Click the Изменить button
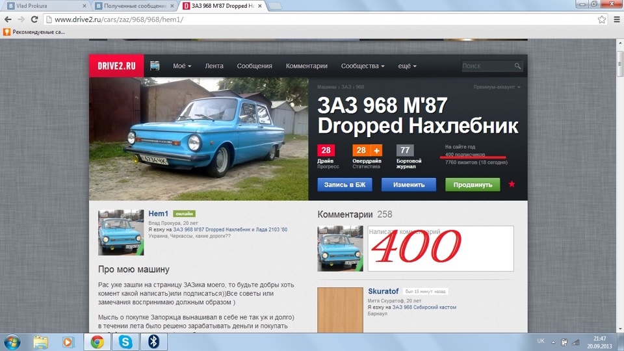The width and height of the screenshot is (624, 351). coord(409,185)
